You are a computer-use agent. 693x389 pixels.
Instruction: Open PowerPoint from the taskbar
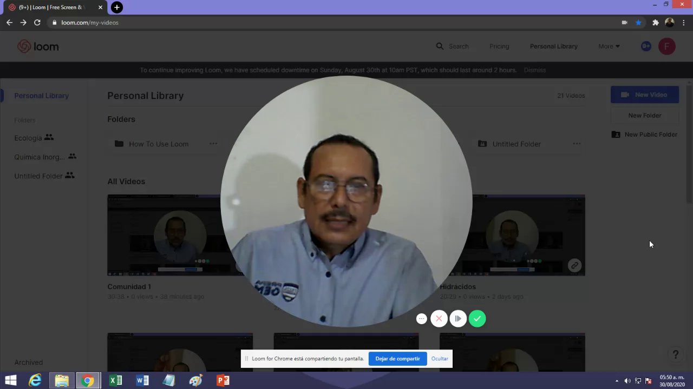point(223,381)
